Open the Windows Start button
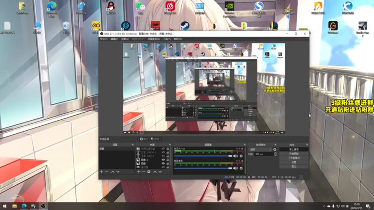 point(5,206)
